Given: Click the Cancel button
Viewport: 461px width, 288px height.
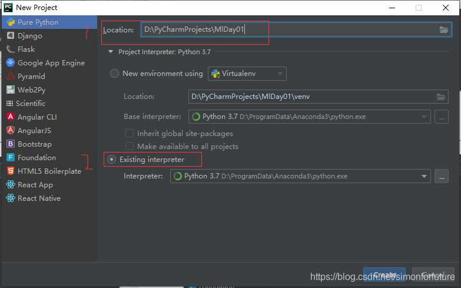Looking at the screenshot, I should (x=433, y=275).
